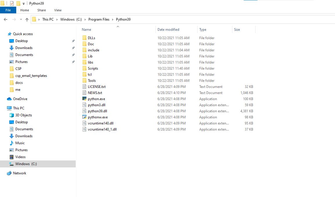This screenshot has height=197, width=335.
Task: Click the Forward navigation arrow
Action: coord(14,19)
